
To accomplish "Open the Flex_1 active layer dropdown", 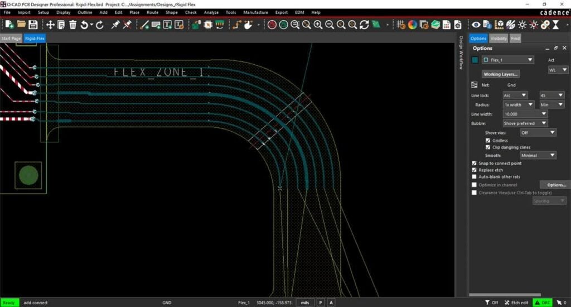I will point(507,60).
